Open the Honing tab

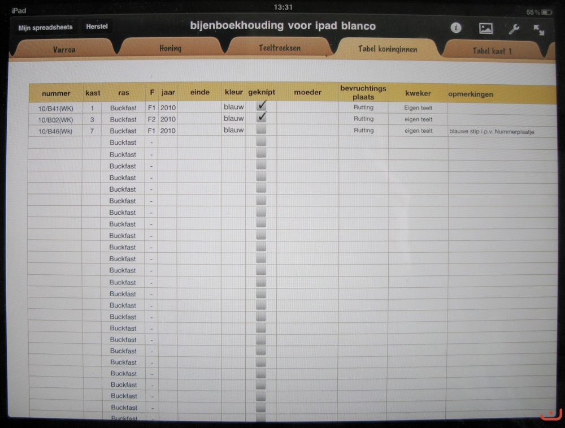pyautogui.click(x=170, y=48)
